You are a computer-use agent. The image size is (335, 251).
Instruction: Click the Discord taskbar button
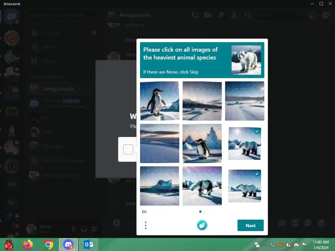[68, 244]
